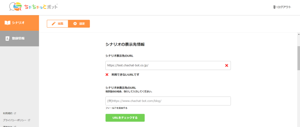
Task: Switch to the 編集 tab
Action: (58, 24)
